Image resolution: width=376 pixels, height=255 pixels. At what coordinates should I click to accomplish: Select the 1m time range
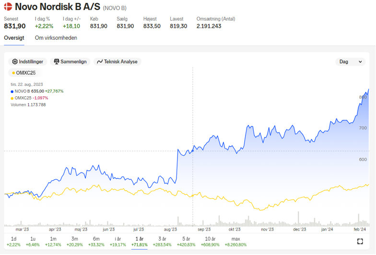[53, 242]
